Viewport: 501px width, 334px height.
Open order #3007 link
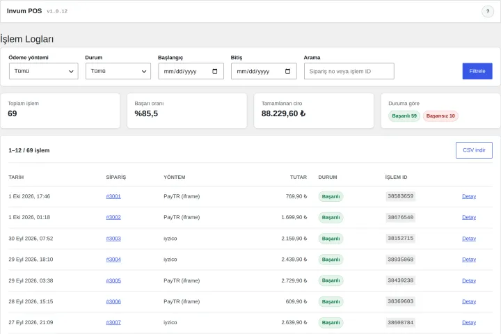point(113,322)
